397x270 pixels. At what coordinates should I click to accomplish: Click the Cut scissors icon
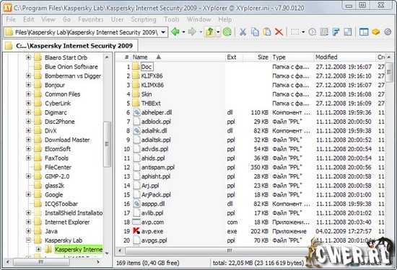click(243, 32)
